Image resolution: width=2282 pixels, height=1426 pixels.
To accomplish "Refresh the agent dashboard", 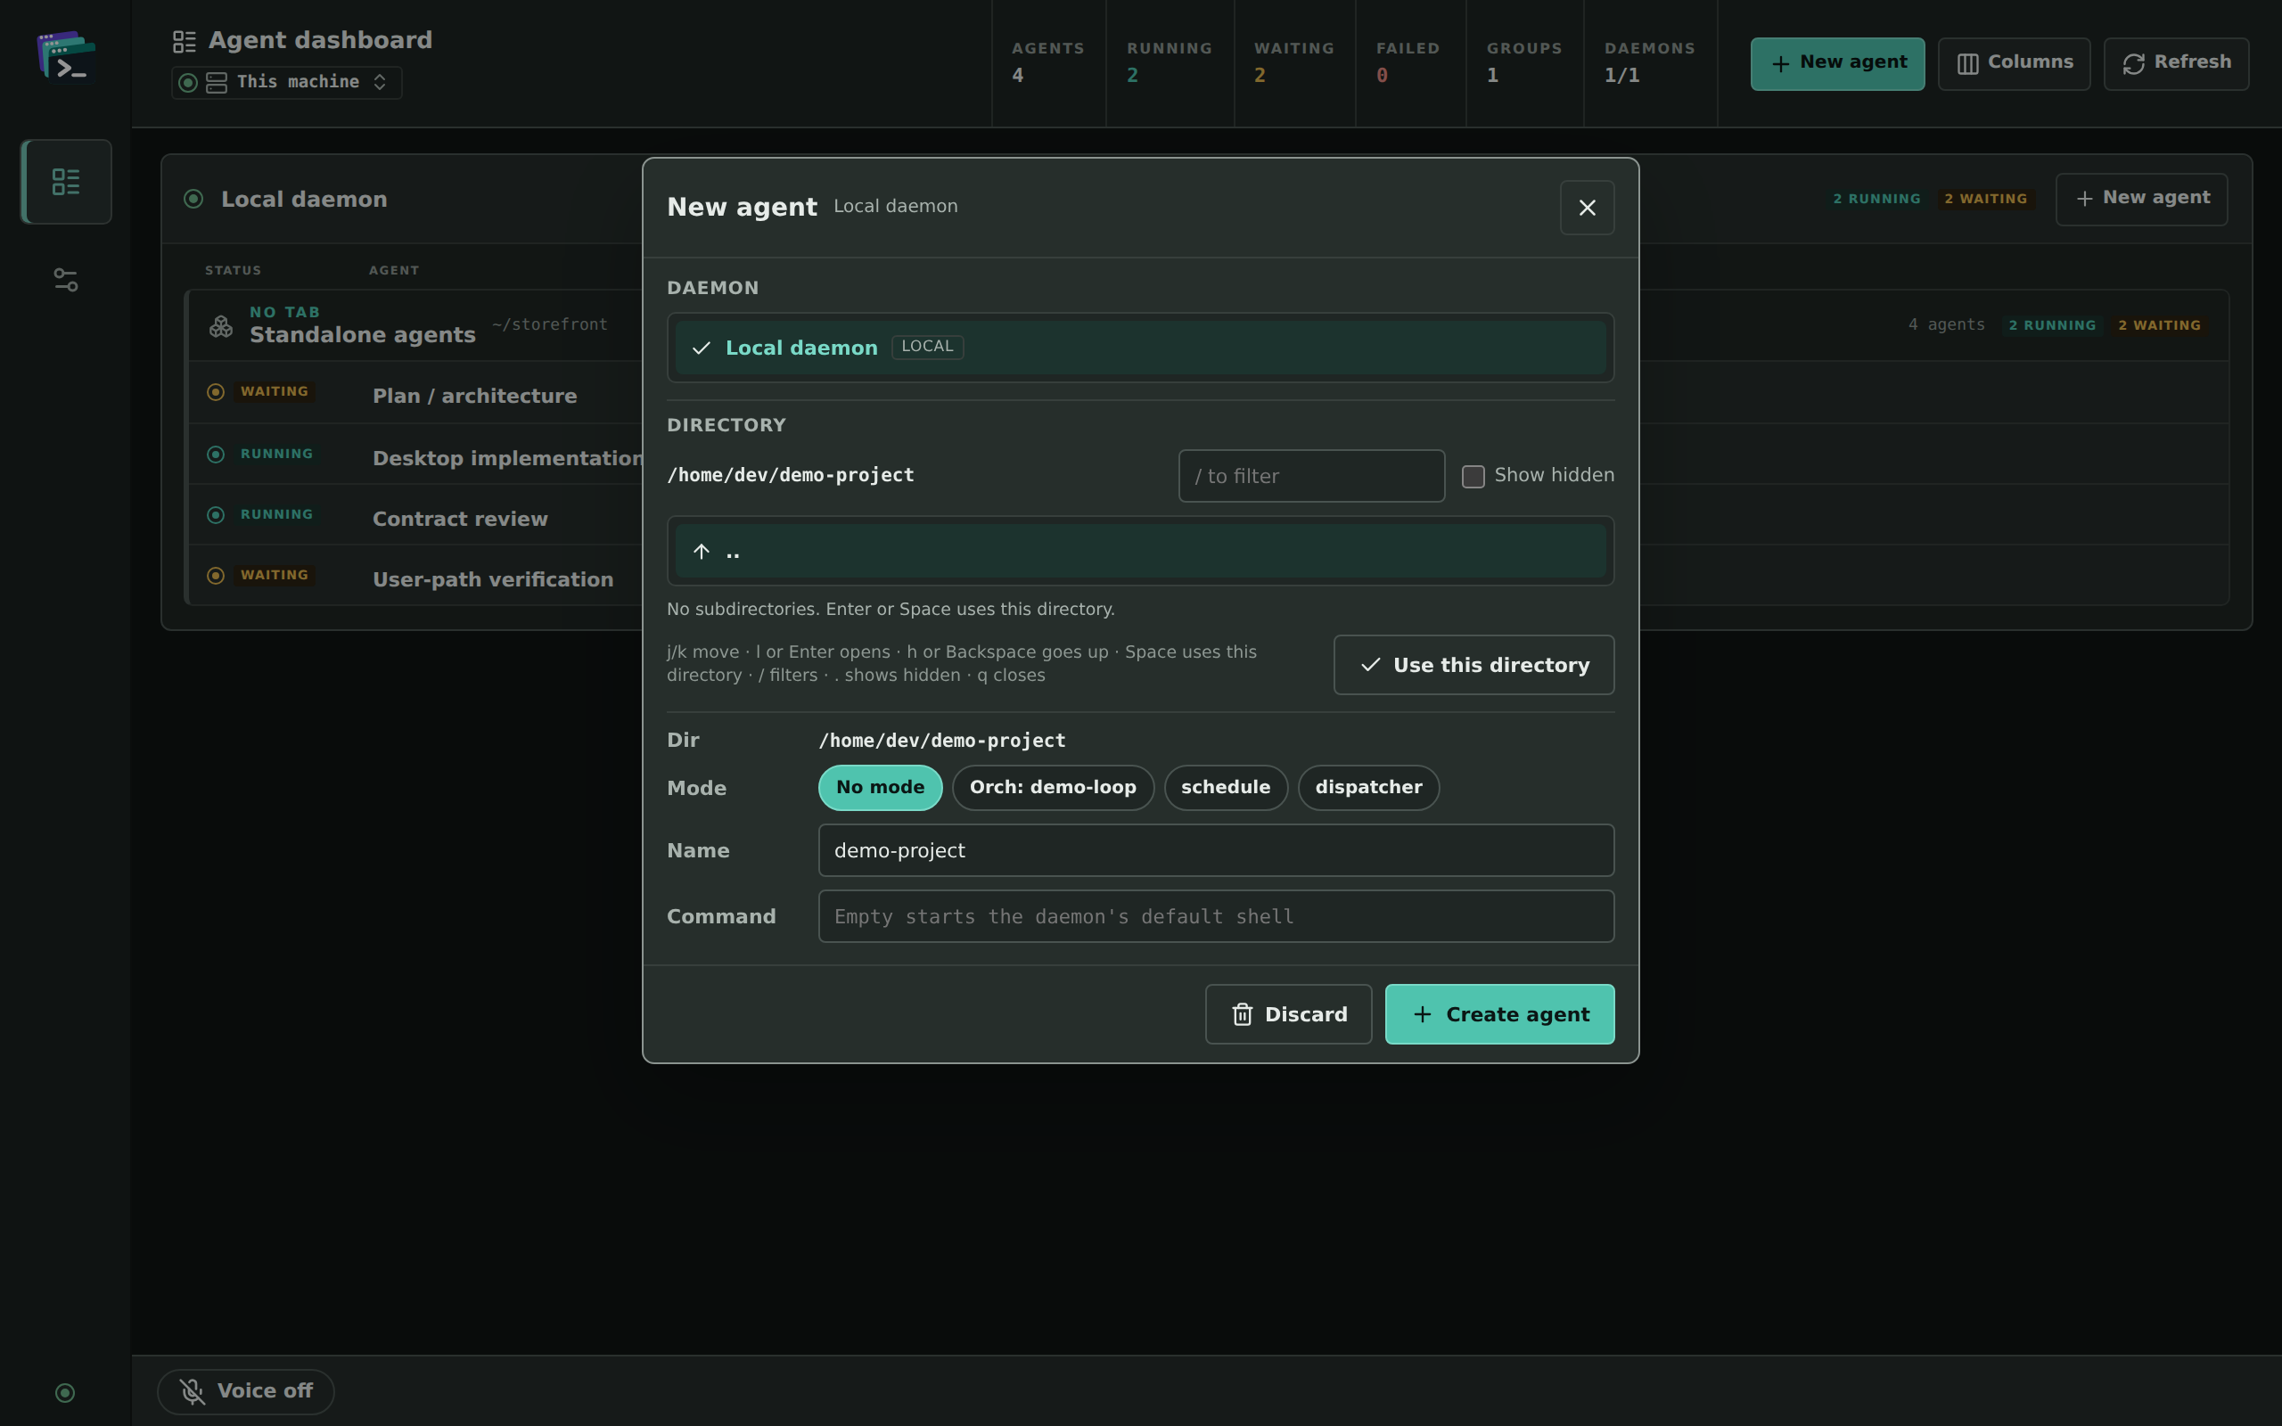I will coord(2175,63).
